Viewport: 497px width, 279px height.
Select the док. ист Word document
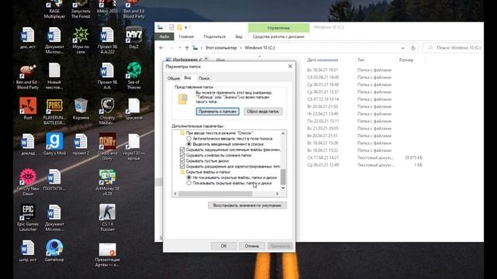point(28,38)
